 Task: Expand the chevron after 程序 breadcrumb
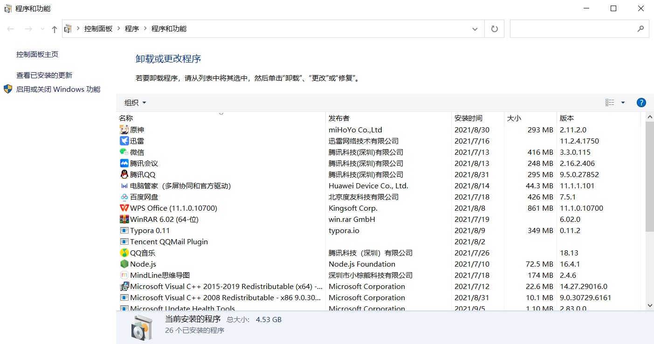[145, 29]
